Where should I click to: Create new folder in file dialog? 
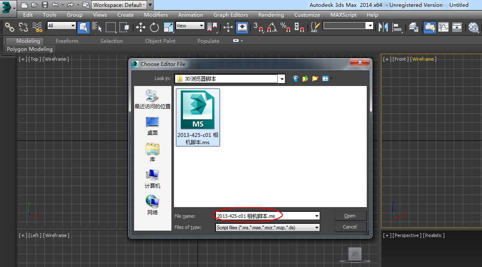(x=315, y=79)
